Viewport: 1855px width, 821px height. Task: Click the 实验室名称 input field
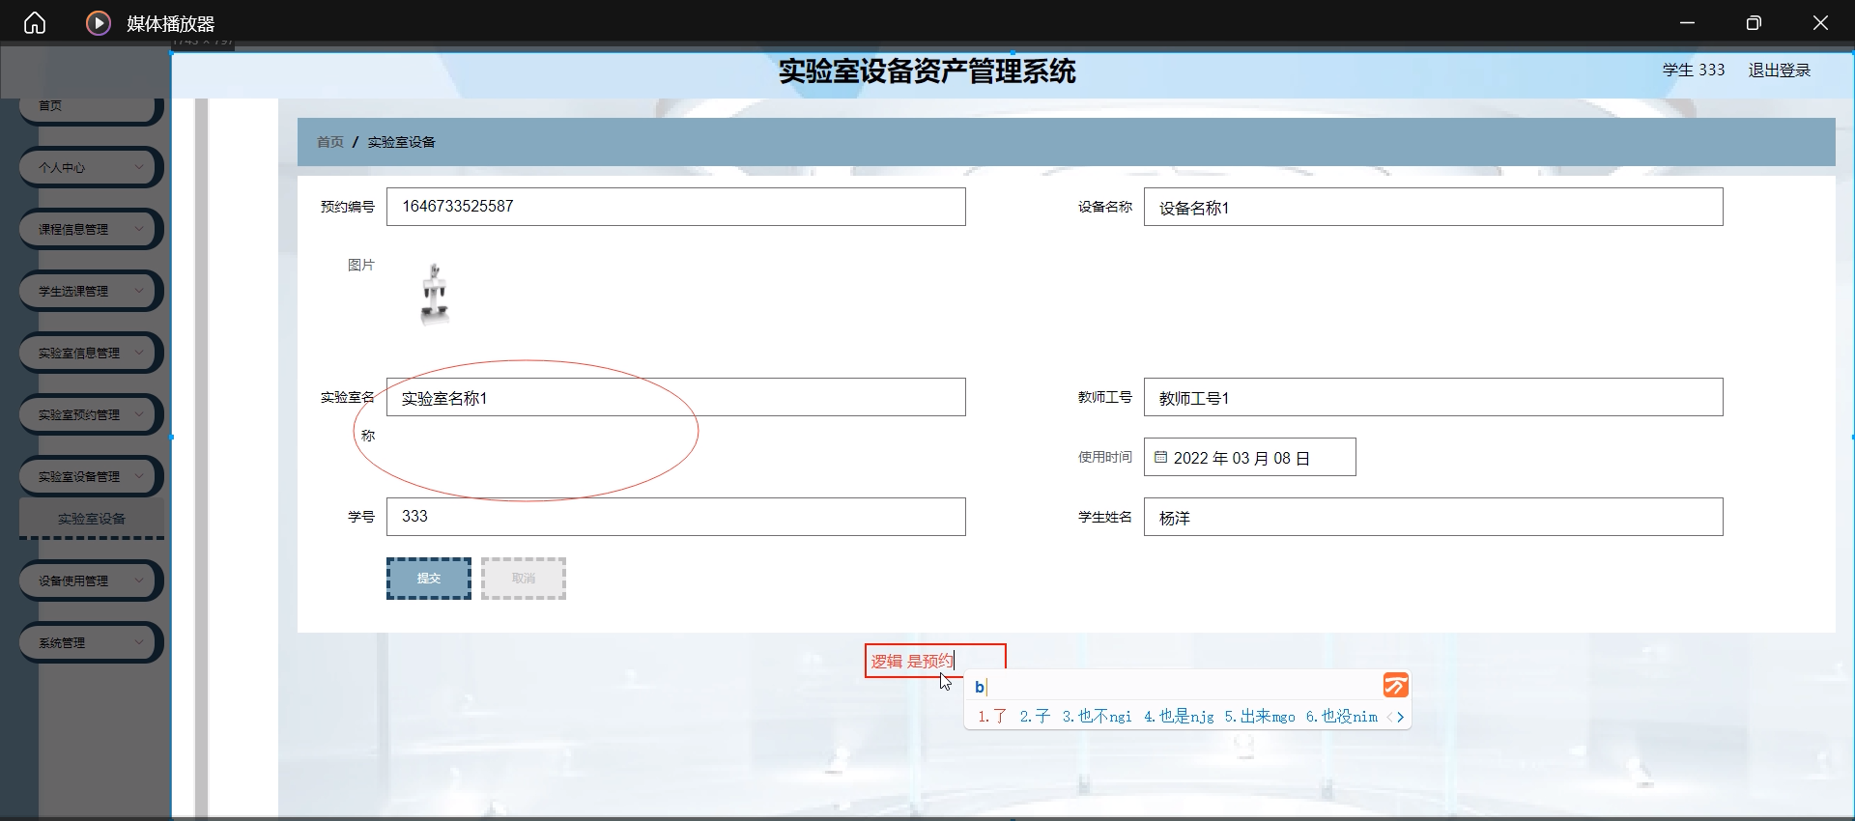[676, 397]
